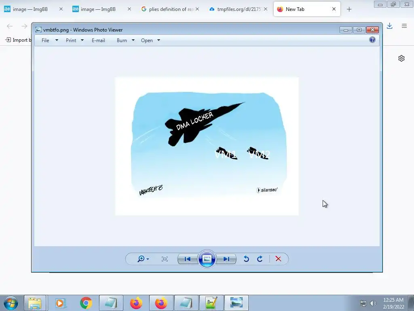Click the Import bookmarks button in Firefox
The image size is (414, 311).
pyautogui.click(x=18, y=40)
